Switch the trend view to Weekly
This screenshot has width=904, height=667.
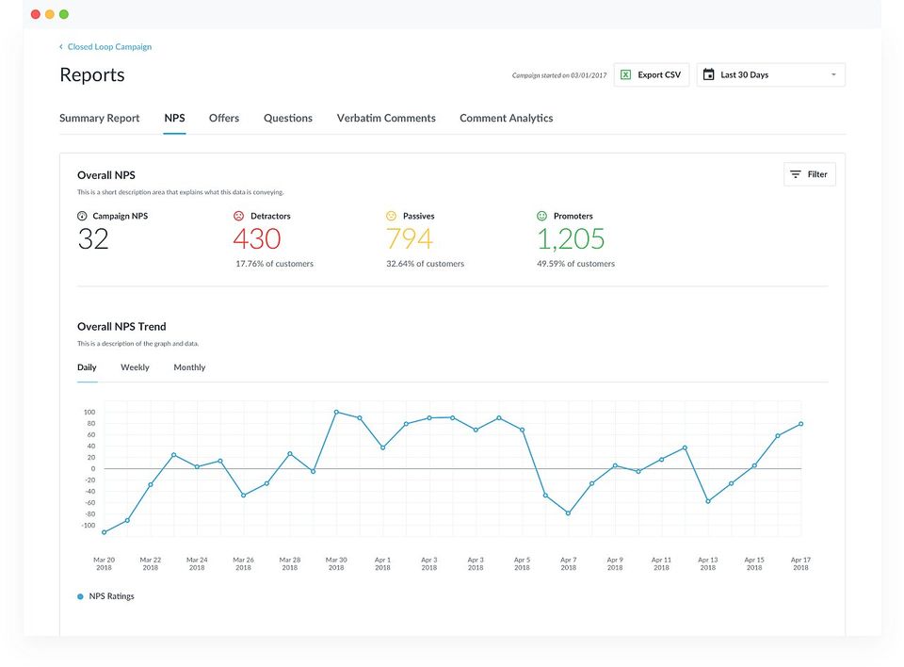click(x=135, y=367)
